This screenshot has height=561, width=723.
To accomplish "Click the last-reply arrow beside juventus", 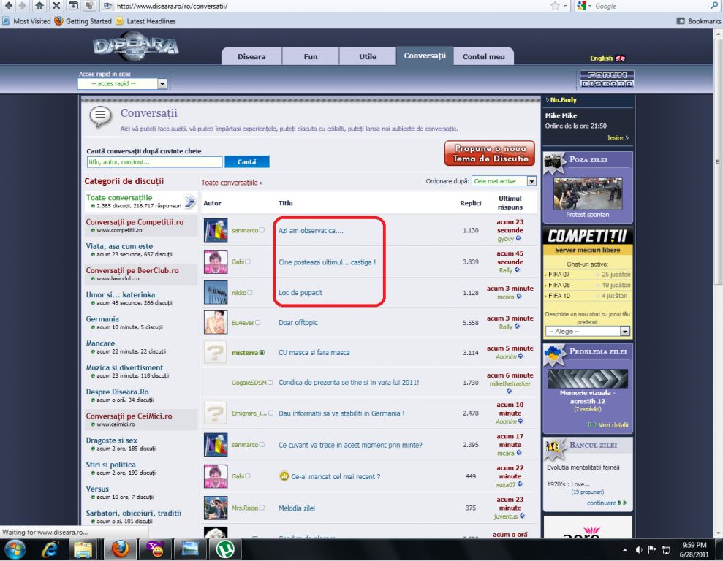I will (522, 516).
